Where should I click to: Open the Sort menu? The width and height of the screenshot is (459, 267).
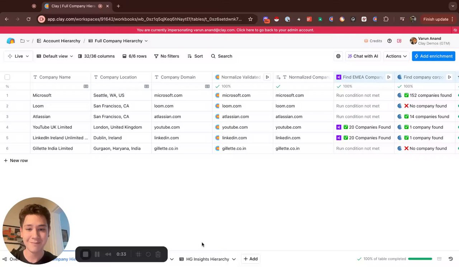point(195,56)
